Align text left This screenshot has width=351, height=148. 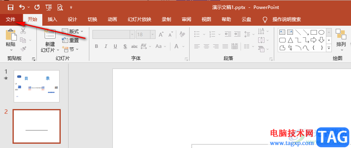197,46
